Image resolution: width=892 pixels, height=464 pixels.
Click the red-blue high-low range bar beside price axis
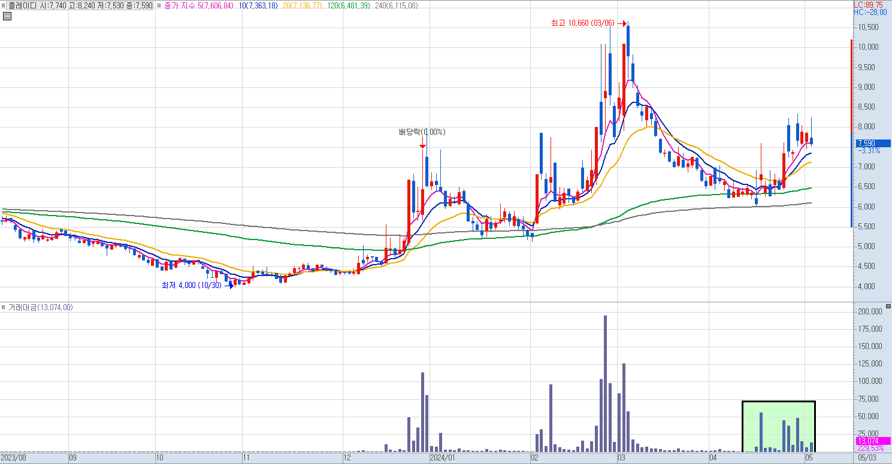pos(851,133)
